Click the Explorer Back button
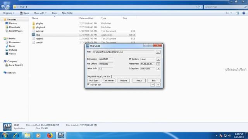248x139 pixels. [x=3, y=7]
